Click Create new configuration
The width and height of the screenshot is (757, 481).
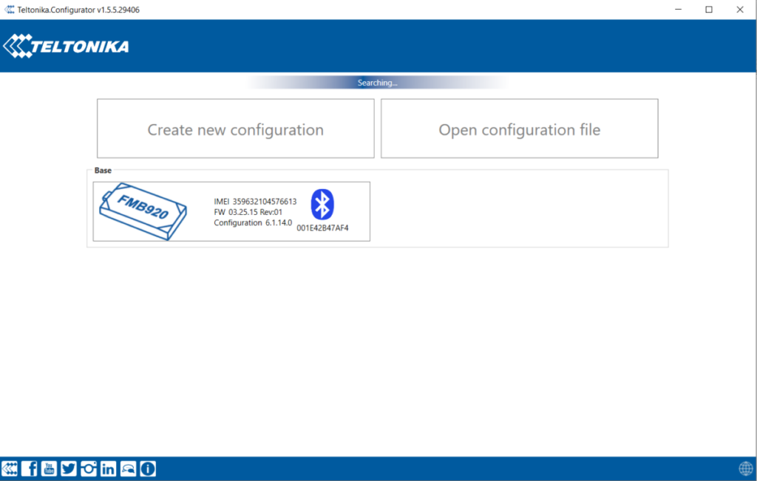pos(236,129)
